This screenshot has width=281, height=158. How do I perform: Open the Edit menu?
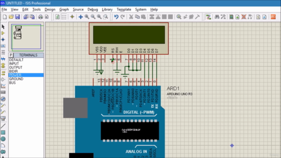pos(25,10)
